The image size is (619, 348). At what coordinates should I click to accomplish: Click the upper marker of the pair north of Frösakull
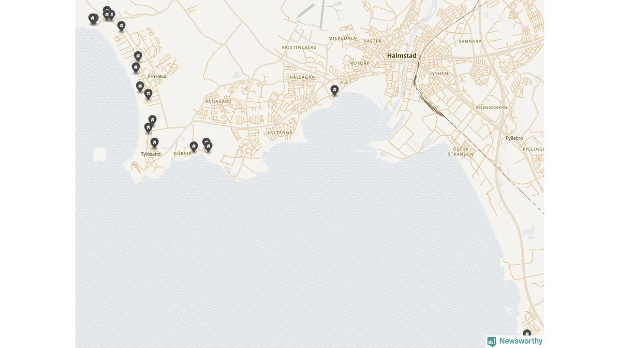pyautogui.click(x=138, y=57)
